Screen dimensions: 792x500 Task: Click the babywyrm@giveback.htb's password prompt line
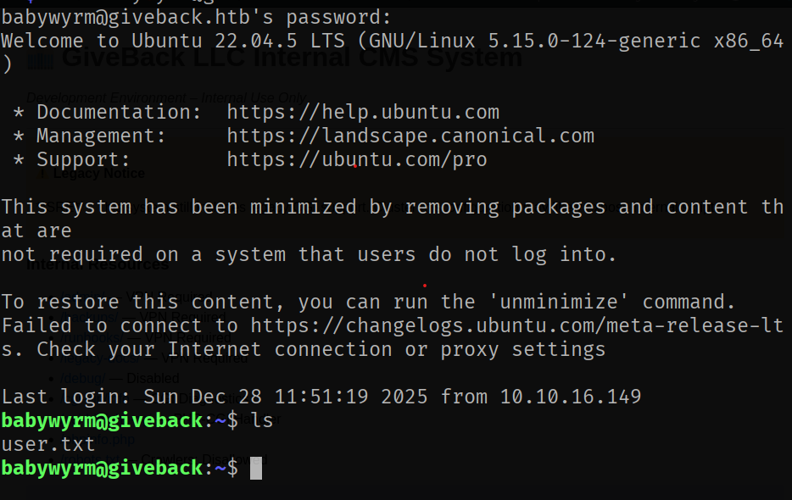(197, 17)
